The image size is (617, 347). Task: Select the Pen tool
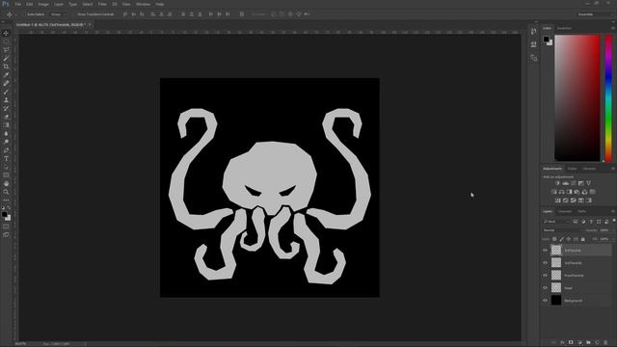pos(6,150)
